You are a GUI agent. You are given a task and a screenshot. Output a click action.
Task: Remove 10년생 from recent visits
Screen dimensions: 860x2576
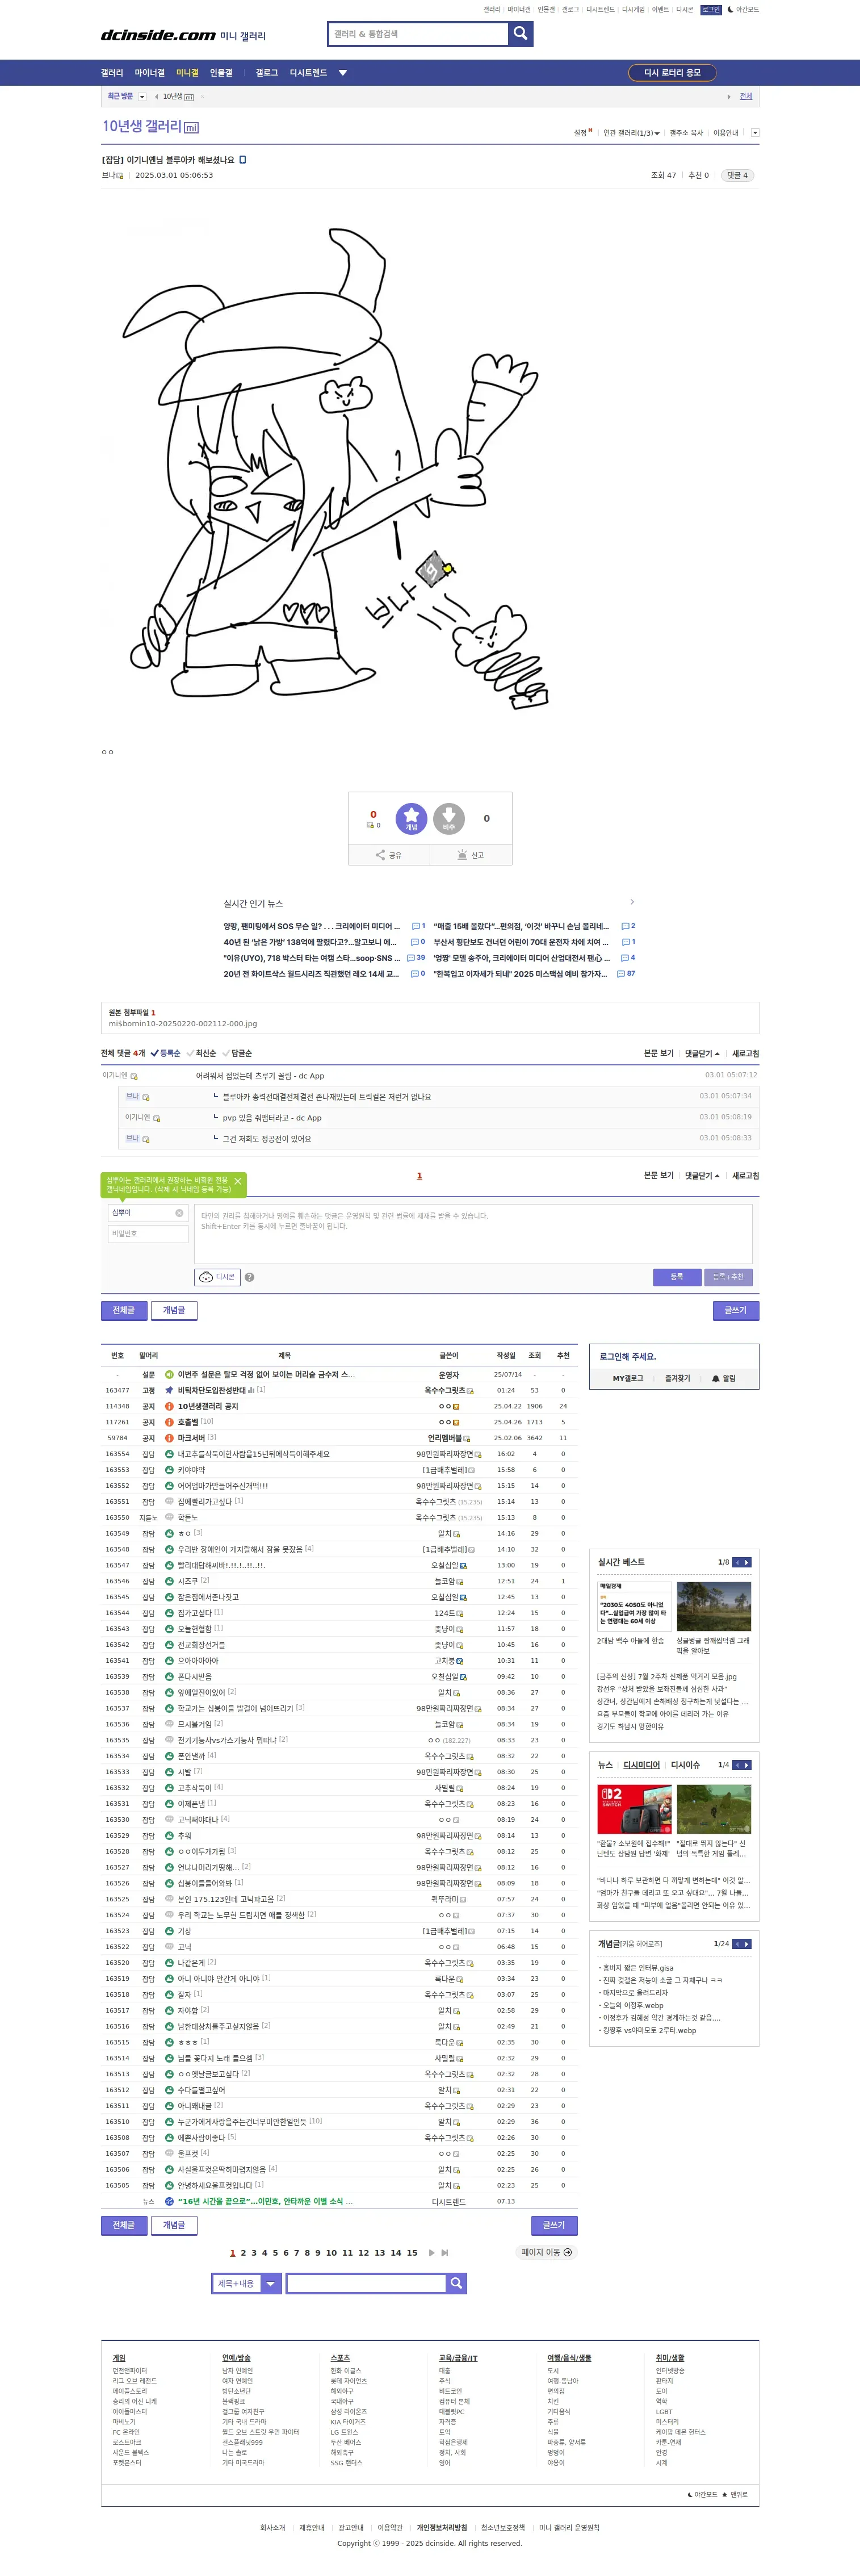click(202, 97)
